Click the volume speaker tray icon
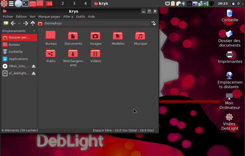Viewport: 245px width, 156px height. [183, 4]
